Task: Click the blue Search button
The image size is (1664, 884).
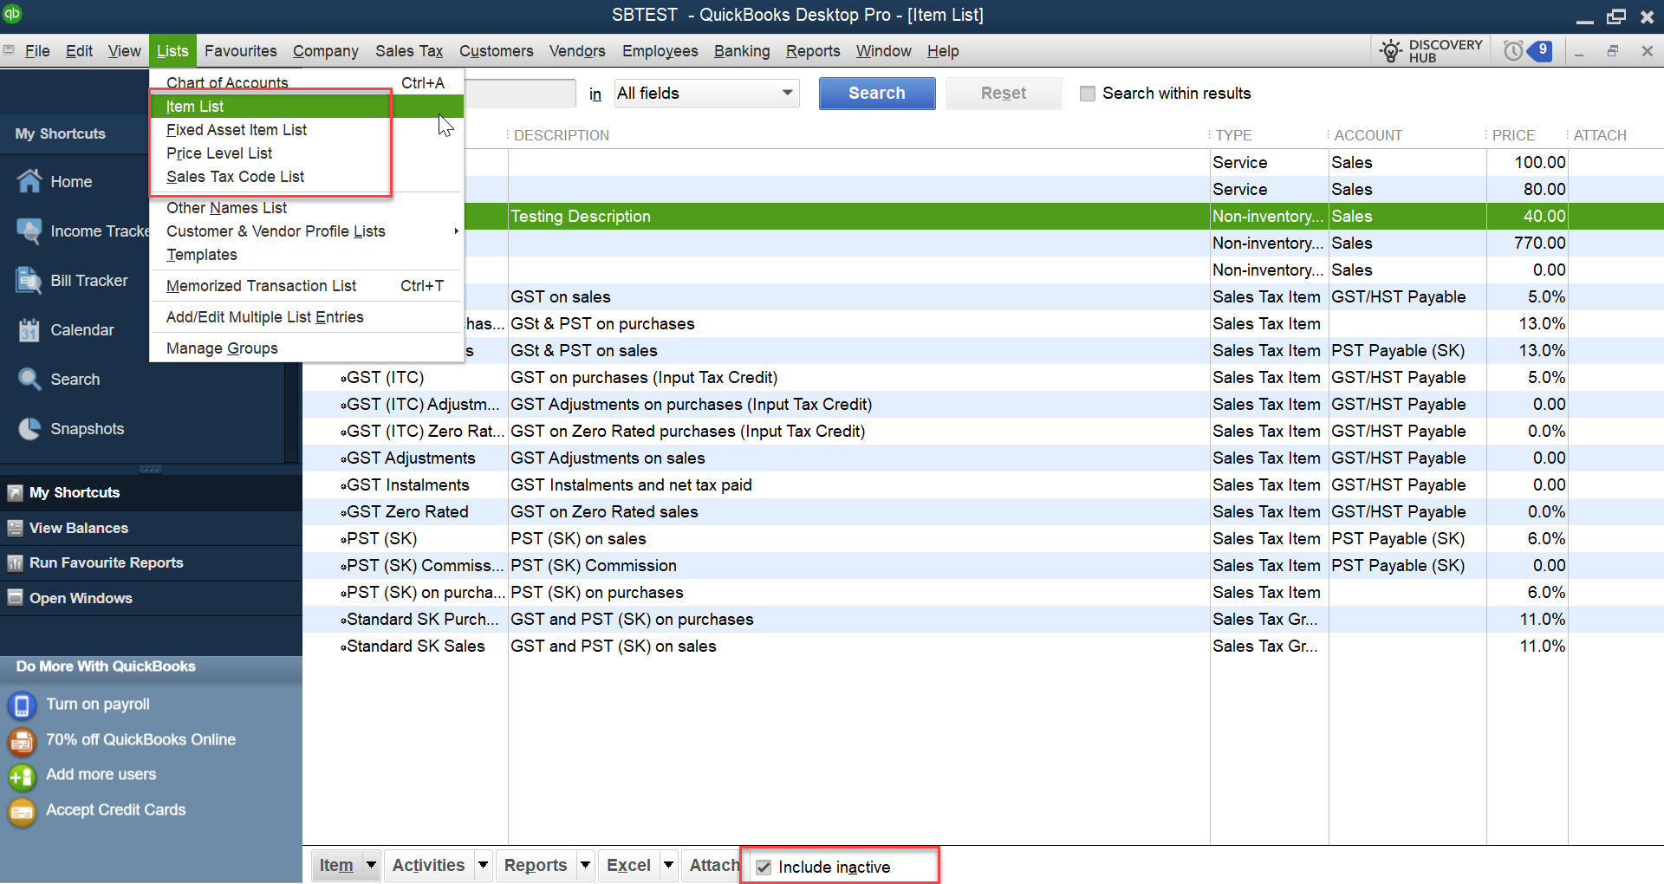Action: (x=877, y=93)
